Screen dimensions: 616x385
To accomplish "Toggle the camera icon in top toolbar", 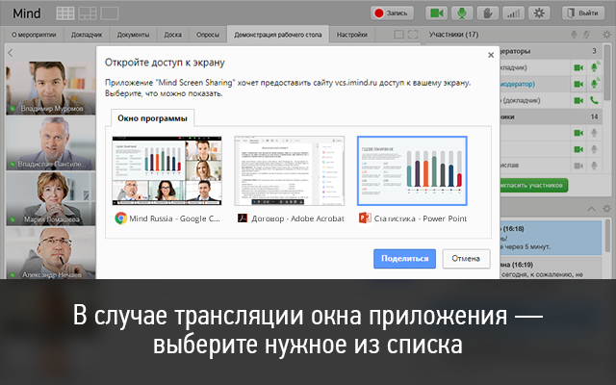I will [x=436, y=13].
